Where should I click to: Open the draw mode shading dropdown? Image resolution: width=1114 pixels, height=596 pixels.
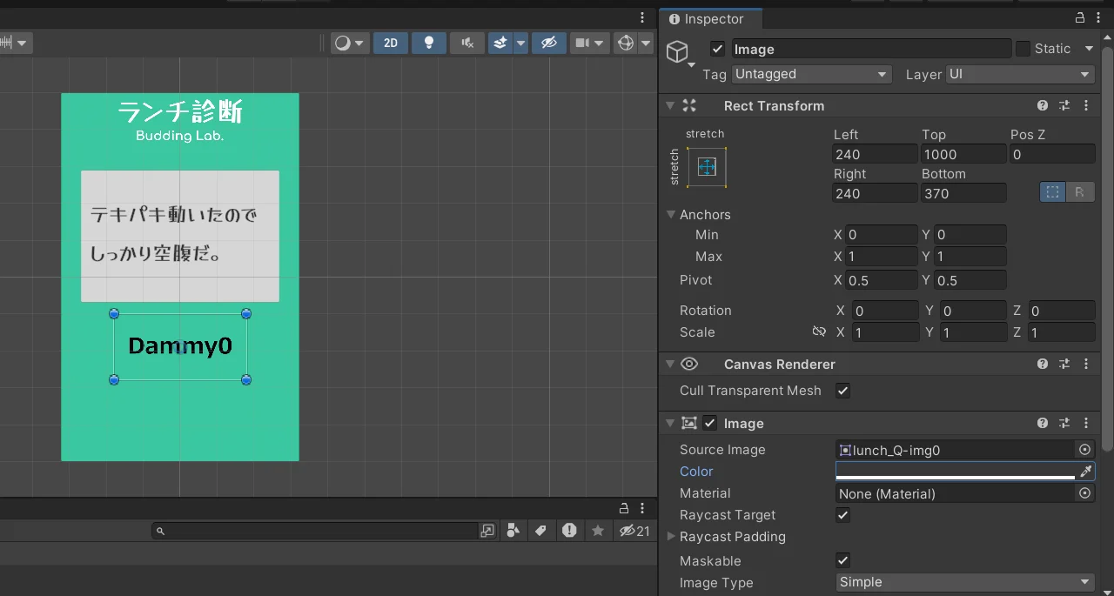pyautogui.click(x=350, y=43)
